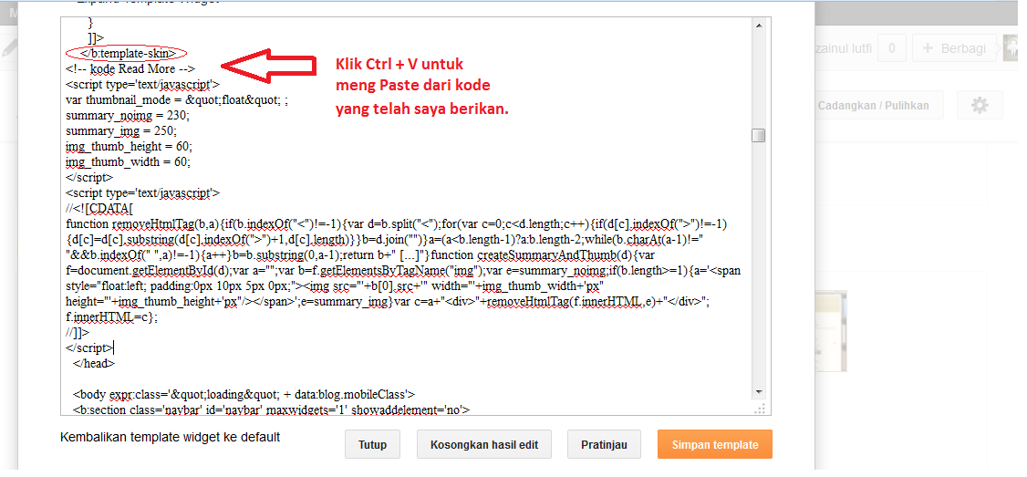Click the '</head>' tag line
The image size is (1027, 477).
94,364
